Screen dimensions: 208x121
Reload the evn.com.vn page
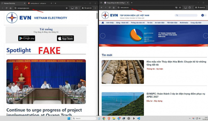tap(109, 7)
